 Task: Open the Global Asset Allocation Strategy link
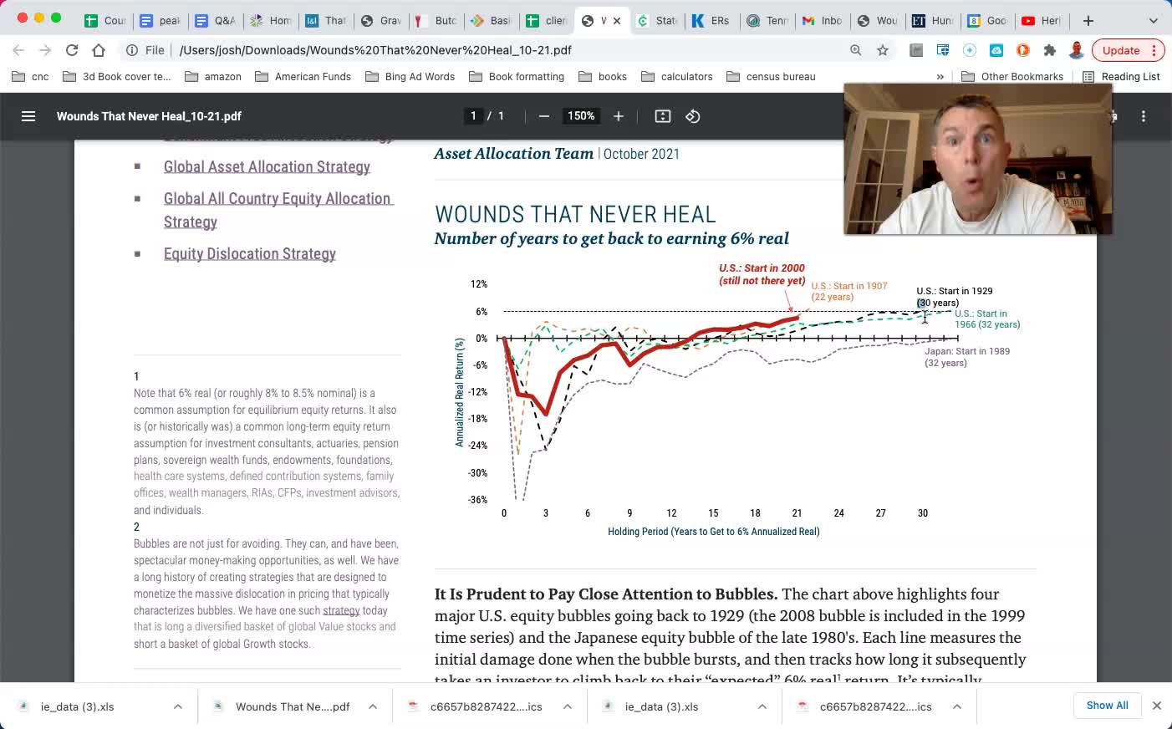click(267, 166)
